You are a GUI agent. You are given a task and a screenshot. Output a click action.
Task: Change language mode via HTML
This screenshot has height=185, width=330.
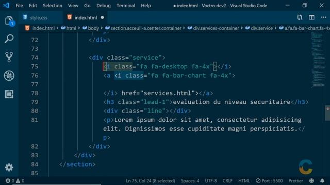tap(244, 181)
